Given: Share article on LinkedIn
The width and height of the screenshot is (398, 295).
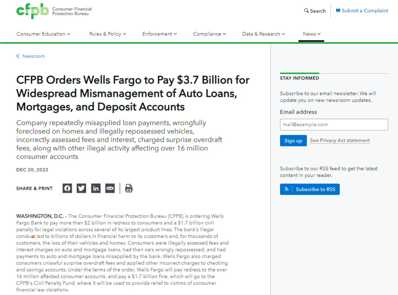Looking at the screenshot, I should [96, 188].
